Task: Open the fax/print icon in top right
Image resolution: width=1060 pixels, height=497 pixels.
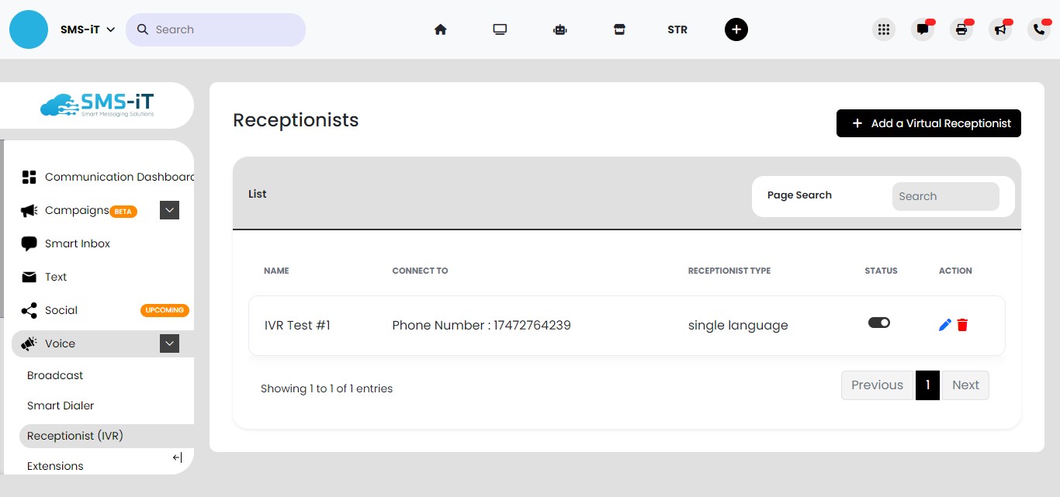Action: click(x=961, y=29)
